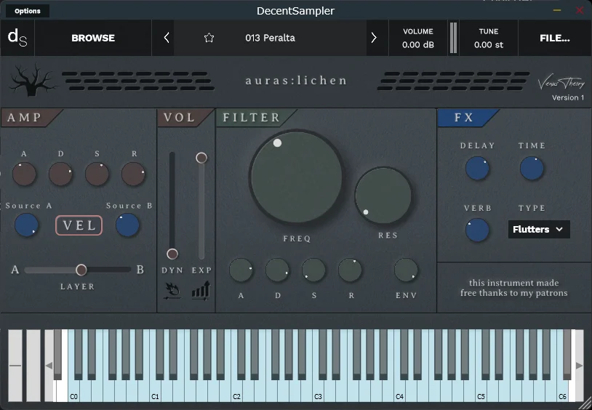Minimize the DecentSampler window
This screenshot has height=410, width=592.
click(557, 10)
